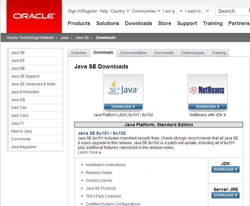This screenshot has width=250, height=206.
Task: Switch to the Documentation tab
Action: (133, 53)
